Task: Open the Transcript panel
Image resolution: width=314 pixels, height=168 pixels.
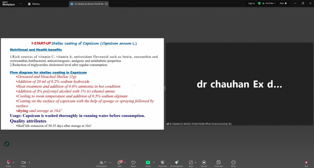Action: [x=218, y=163]
